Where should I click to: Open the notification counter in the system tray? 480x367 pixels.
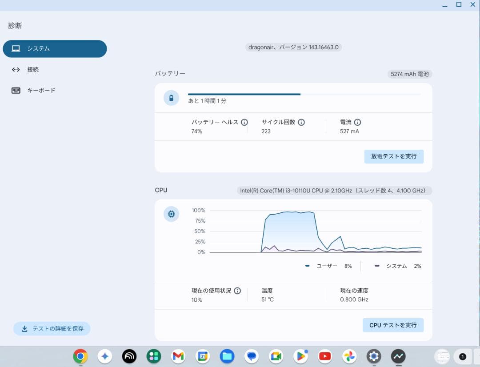[462, 356]
